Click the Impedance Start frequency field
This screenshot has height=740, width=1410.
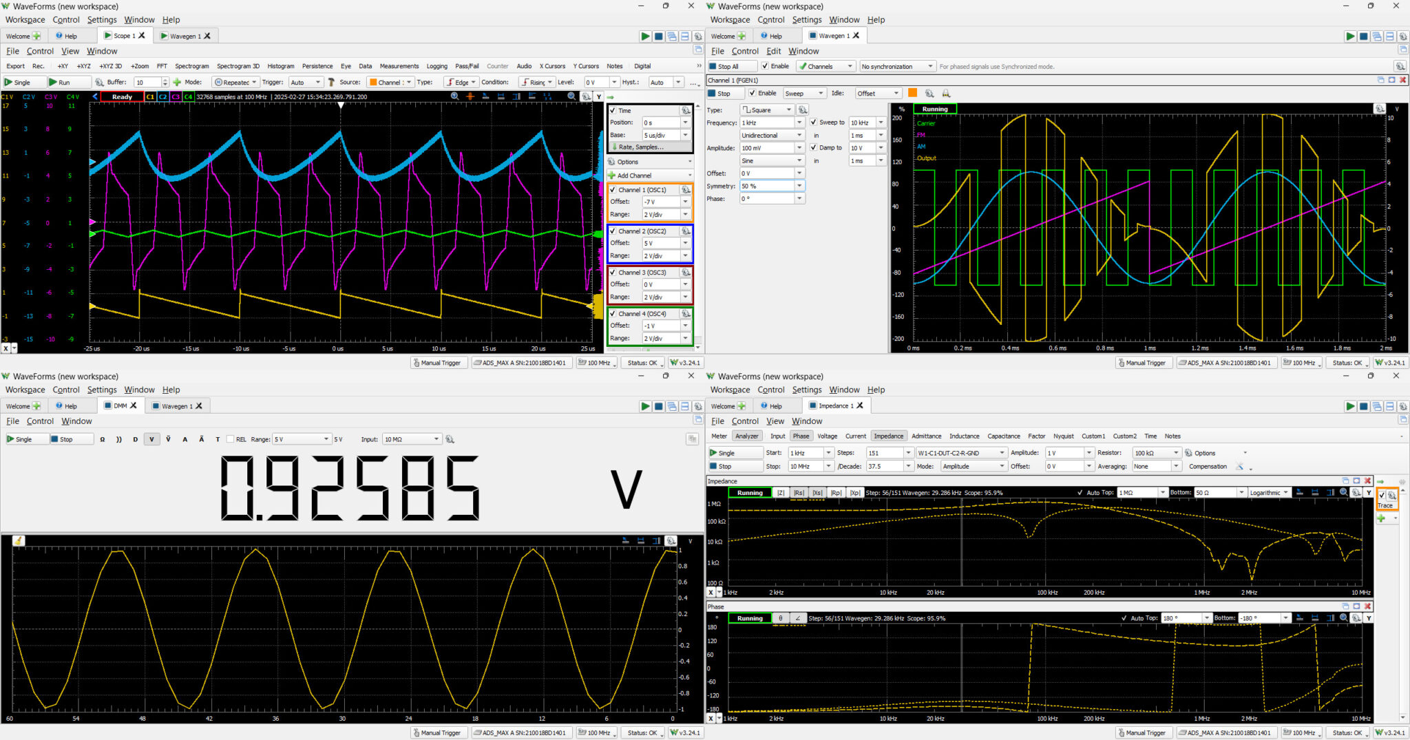[805, 453]
